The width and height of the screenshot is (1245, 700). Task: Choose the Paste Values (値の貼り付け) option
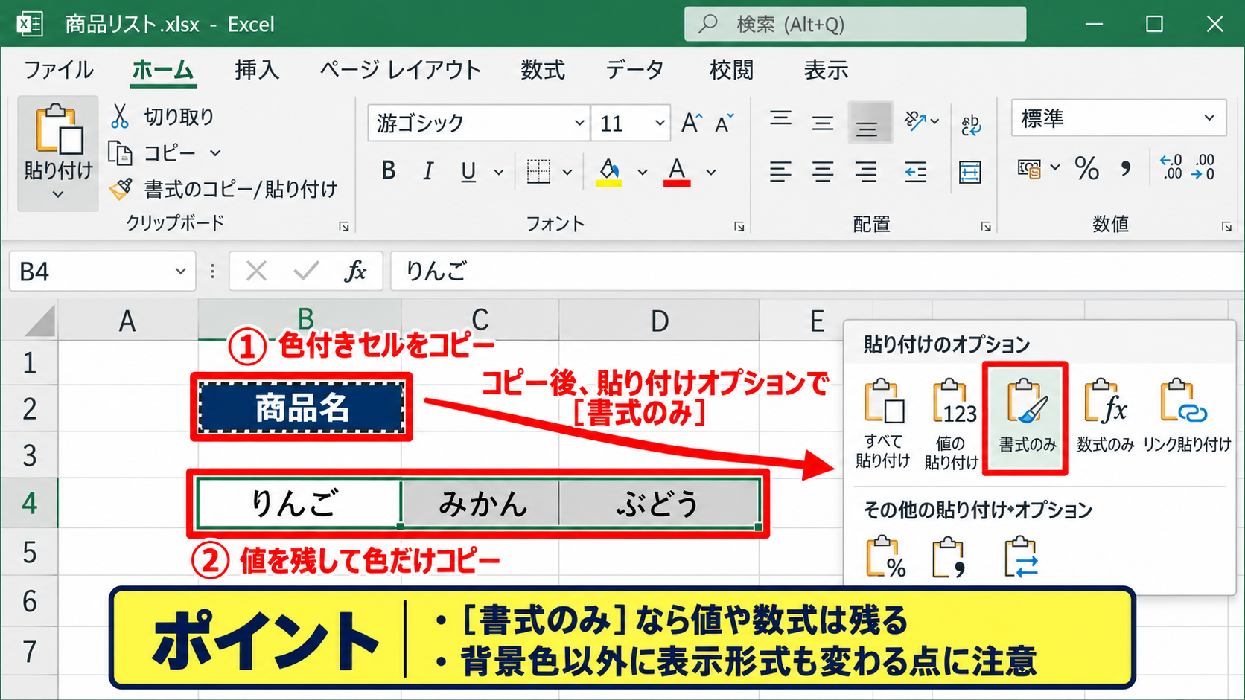[x=951, y=424]
